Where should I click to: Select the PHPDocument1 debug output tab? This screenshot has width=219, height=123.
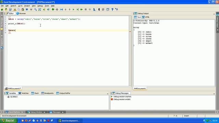coord(140,88)
